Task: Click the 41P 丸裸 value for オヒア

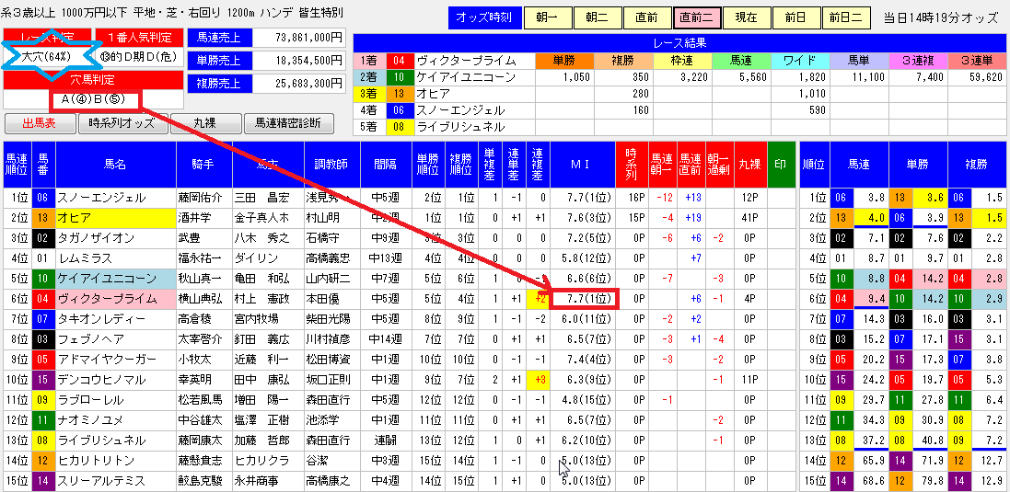Action: (749, 218)
